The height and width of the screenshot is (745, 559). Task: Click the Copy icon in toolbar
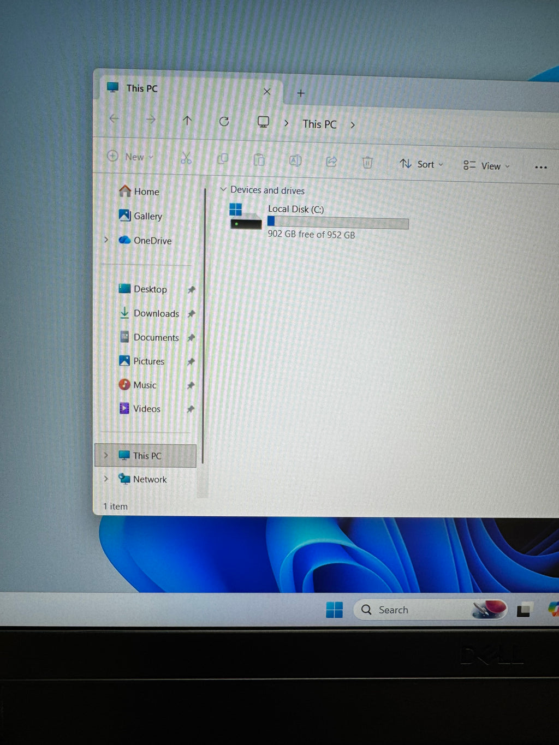pyautogui.click(x=222, y=159)
